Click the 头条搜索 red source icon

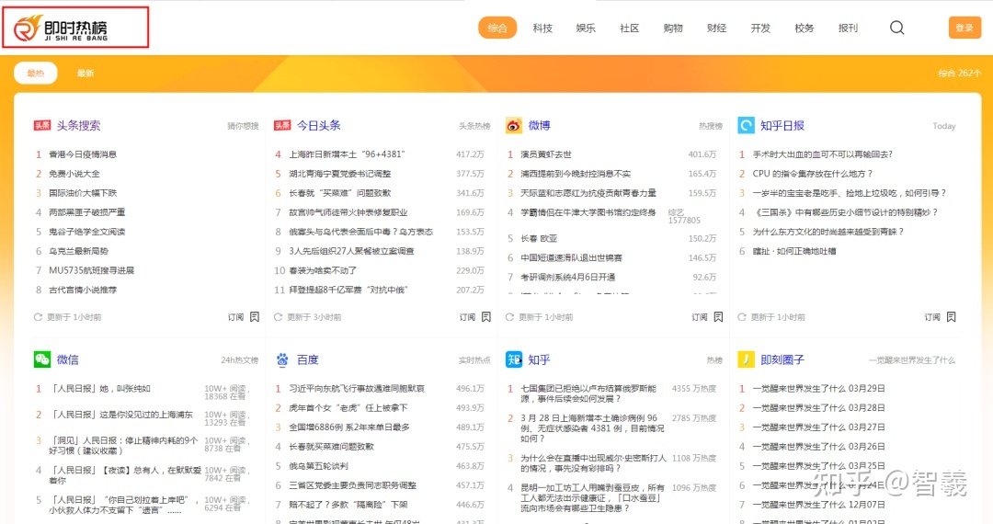click(41, 125)
